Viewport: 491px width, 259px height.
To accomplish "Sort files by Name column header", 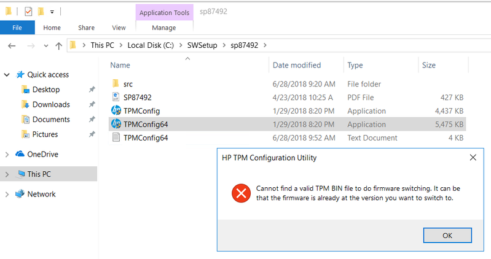I will (x=120, y=65).
